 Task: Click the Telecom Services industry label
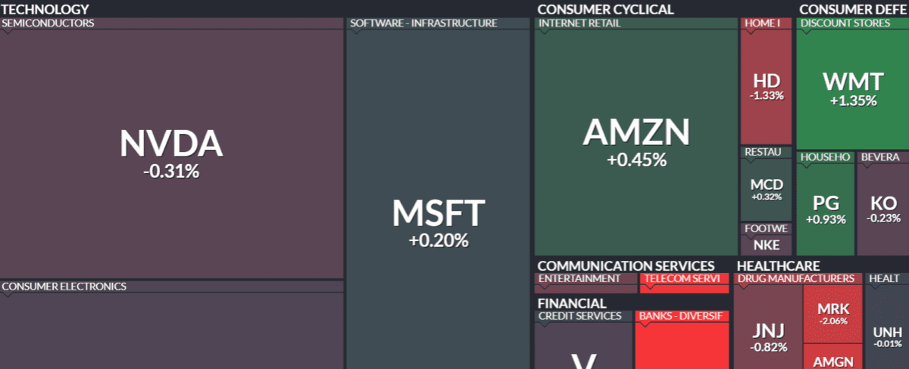pos(681,278)
